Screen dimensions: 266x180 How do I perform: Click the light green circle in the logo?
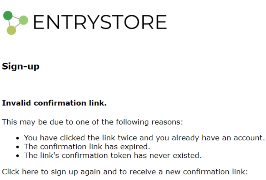pos(23,20)
